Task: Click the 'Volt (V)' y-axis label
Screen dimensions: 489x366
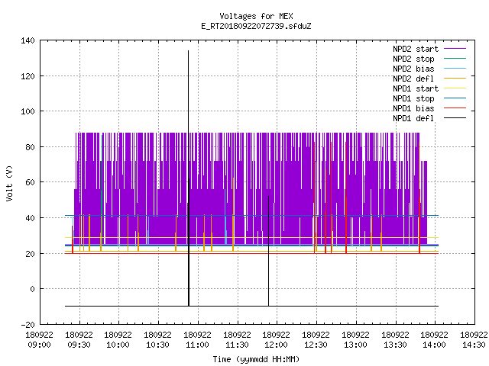Action: (9, 183)
